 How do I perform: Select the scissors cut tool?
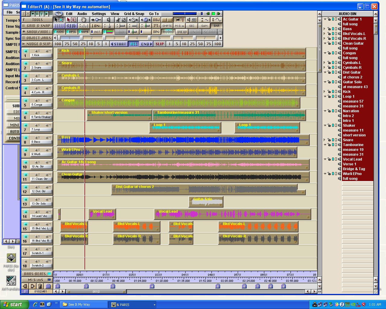[x=121, y=20]
